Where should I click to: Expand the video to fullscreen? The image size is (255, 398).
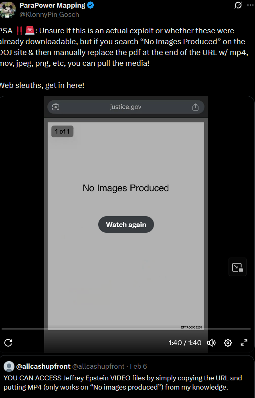click(244, 343)
